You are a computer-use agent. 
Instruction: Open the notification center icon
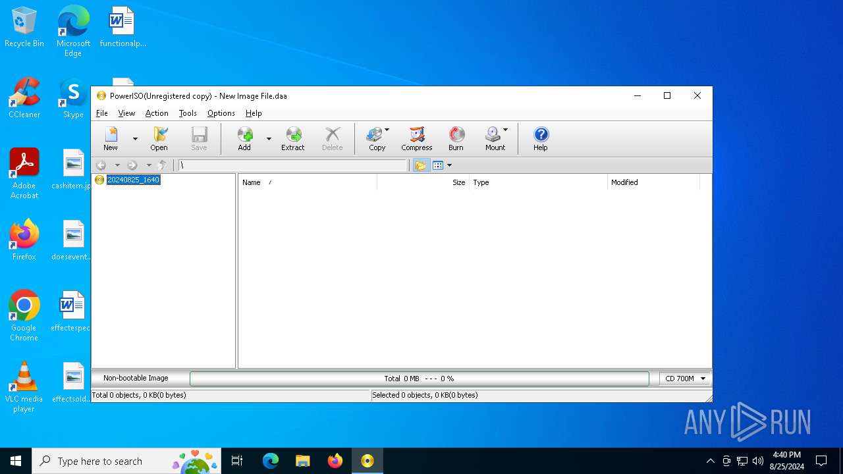821,461
